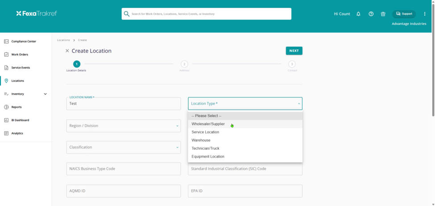The height and width of the screenshot is (206, 435).
Task: Click Advantage Industries account name
Action: tap(409, 24)
